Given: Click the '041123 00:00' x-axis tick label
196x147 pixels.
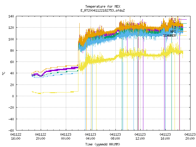Looking at the screenshot, I should (66, 137).
